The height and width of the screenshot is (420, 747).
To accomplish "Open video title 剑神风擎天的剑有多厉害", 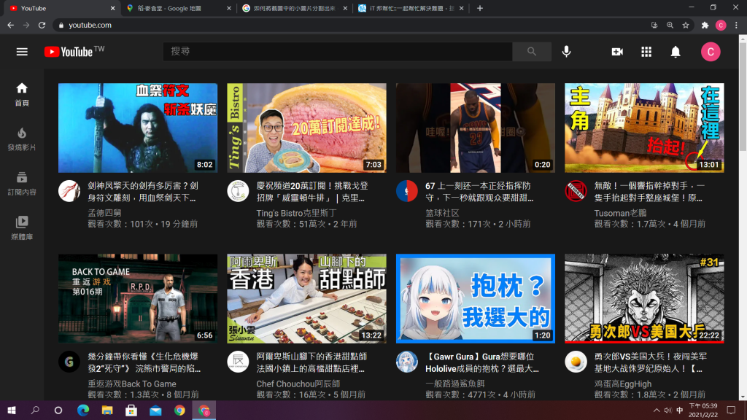I will point(143,192).
